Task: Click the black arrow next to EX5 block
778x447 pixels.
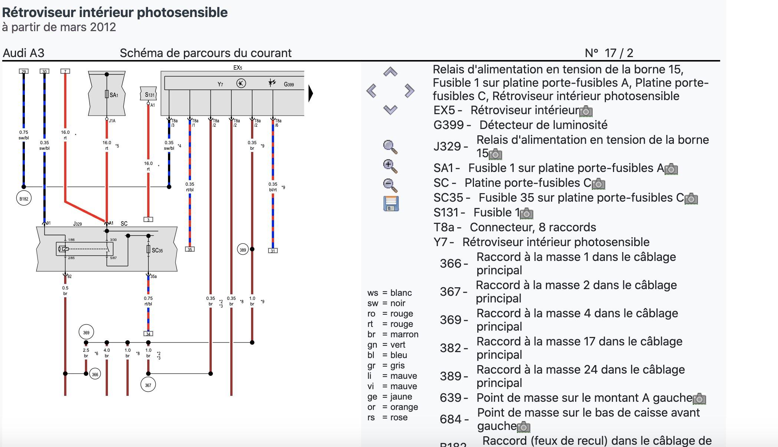Action: click(311, 93)
